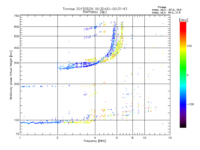200x150 pixels.
Task: Click 'mean, sd,O: -87.6, 18.8' statistic
Action: point(166,10)
